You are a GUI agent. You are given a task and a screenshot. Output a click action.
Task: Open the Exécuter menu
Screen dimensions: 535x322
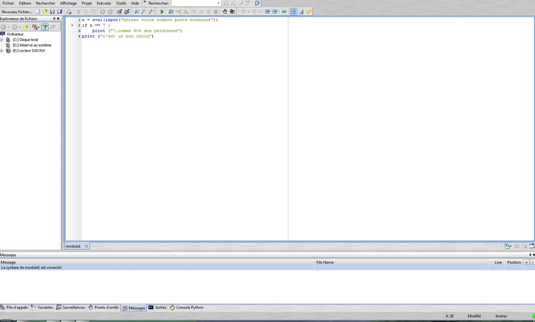click(104, 3)
